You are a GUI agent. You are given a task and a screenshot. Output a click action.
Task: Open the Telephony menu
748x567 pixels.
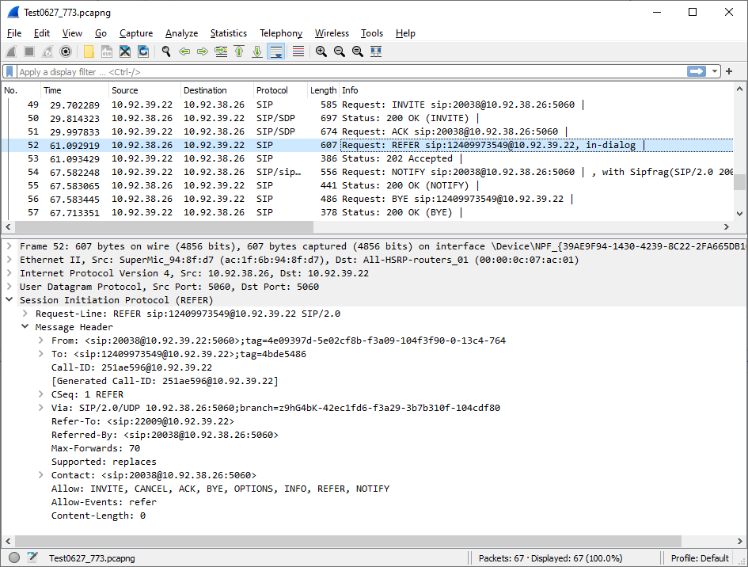coord(281,33)
